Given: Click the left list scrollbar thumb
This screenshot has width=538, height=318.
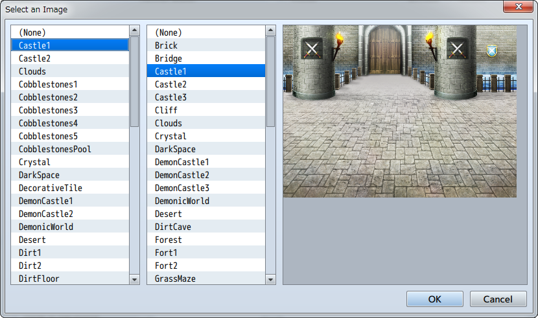Looking at the screenshot, I should [134, 81].
